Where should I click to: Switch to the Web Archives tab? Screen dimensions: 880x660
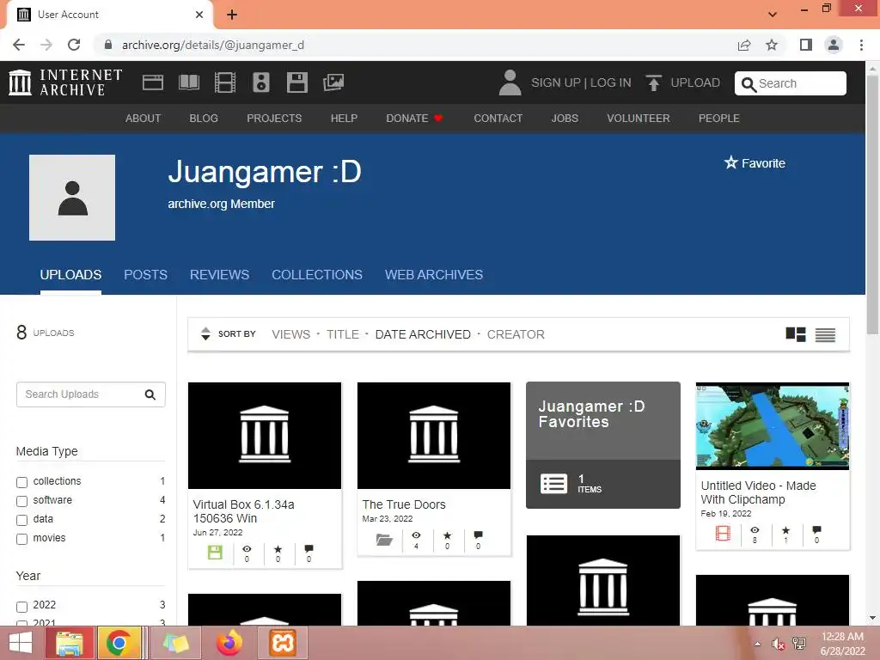click(x=434, y=274)
